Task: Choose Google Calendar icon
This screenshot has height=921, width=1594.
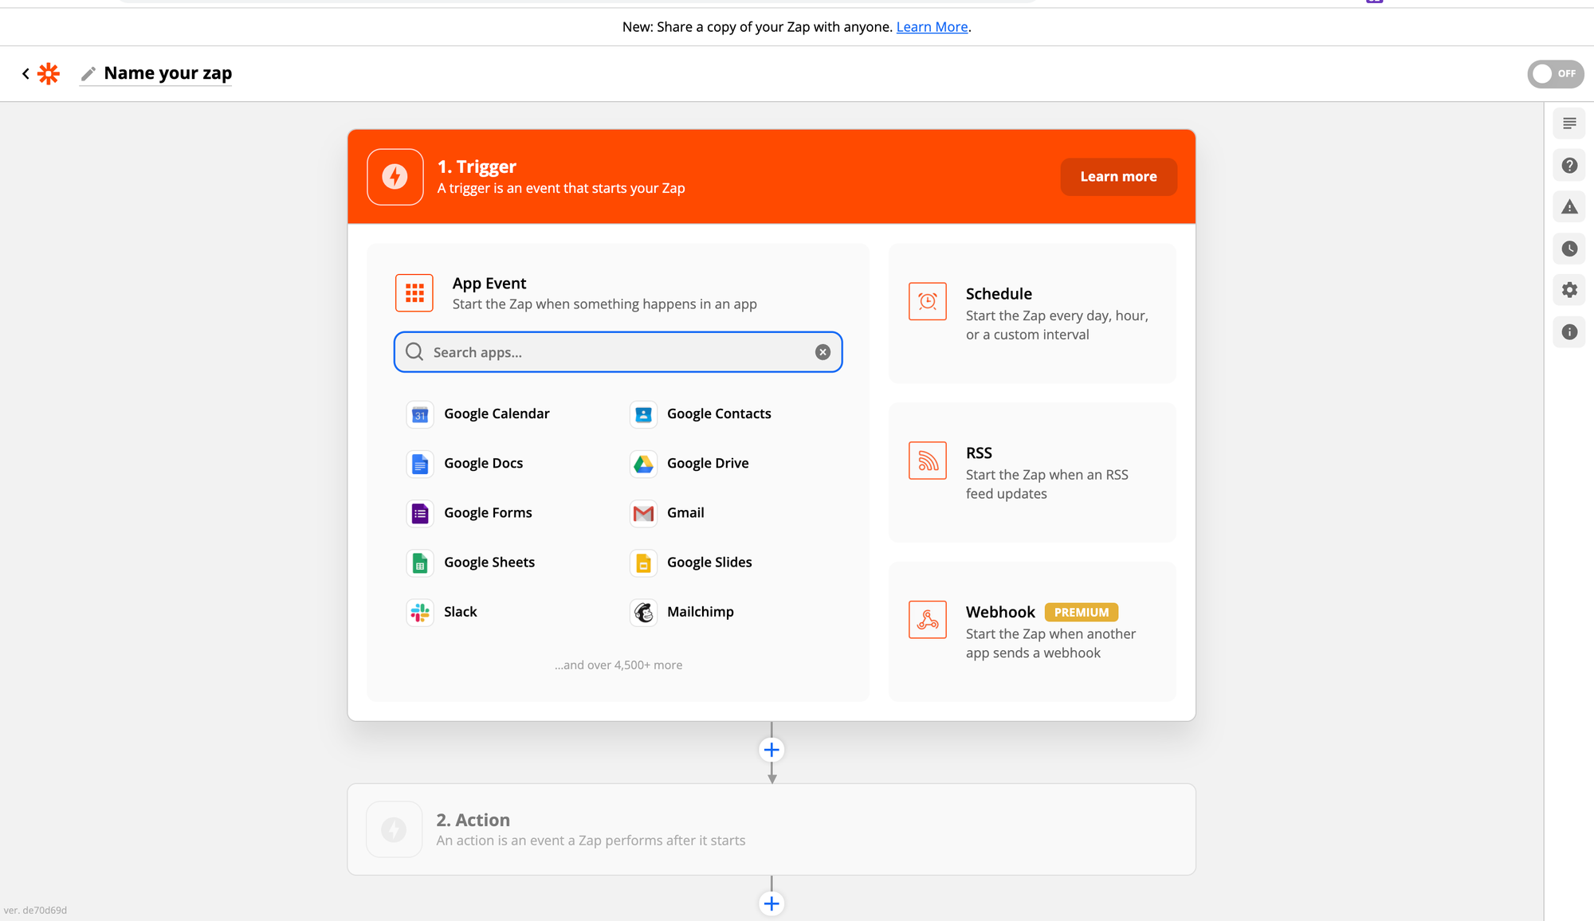Action: pos(420,414)
